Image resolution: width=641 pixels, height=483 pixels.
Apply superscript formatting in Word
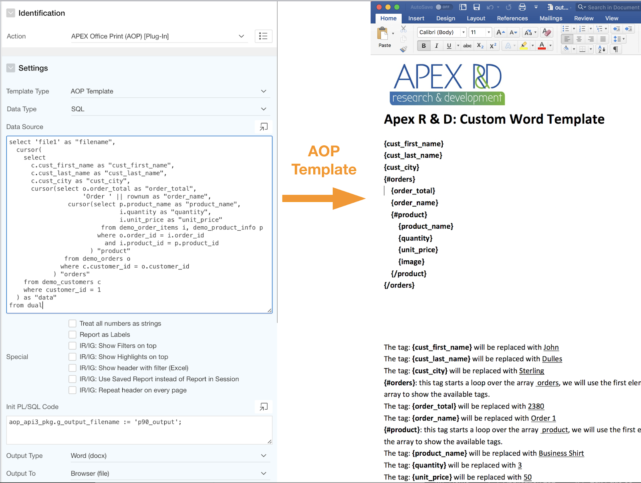(493, 46)
